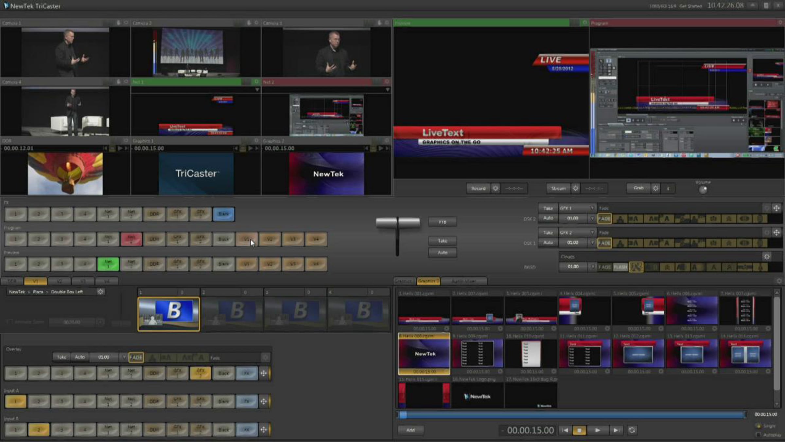Click the media player scrub bar

[x=572, y=415]
